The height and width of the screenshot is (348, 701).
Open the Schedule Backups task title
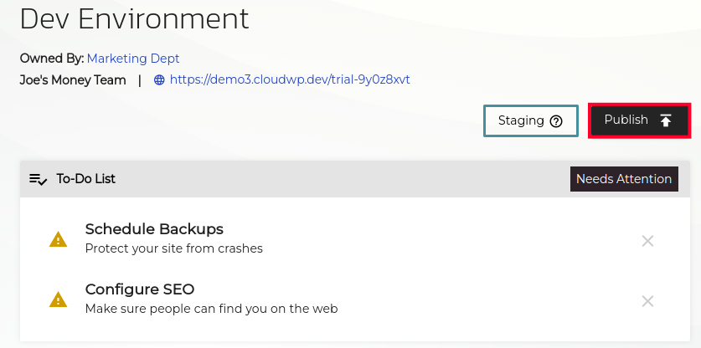coord(154,229)
